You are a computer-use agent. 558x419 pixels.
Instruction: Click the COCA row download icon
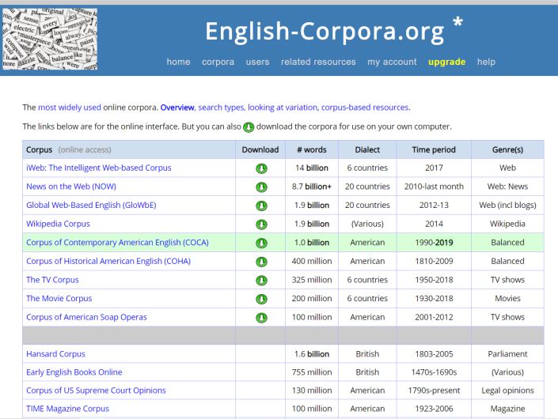pyautogui.click(x=261, y=243)
